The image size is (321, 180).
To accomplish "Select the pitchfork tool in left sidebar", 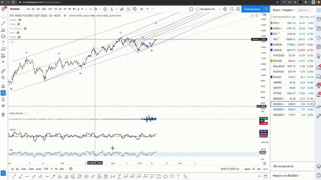I will 3,30.
